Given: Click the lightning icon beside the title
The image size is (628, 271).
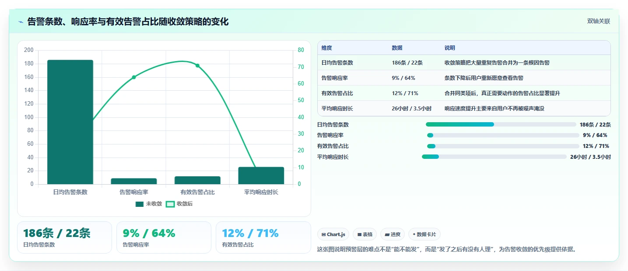Looking at the screenshot, I should pos(21,22).
